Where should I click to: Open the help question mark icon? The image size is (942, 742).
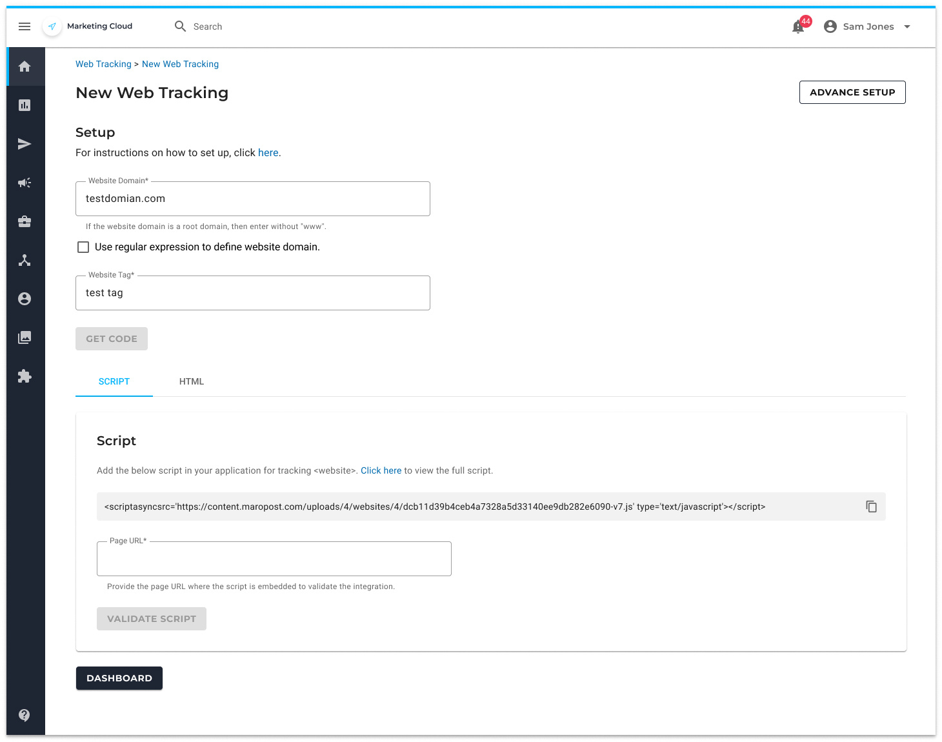click(x=25, y=715)
